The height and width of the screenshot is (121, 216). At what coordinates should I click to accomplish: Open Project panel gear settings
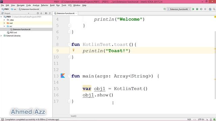click(x=46, y=13)
